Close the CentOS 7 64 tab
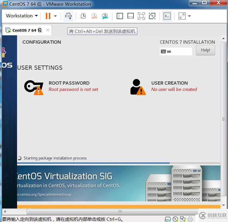The height and width of the screenshot is (222, 228). pyautogui.click(x=48, y=30)
